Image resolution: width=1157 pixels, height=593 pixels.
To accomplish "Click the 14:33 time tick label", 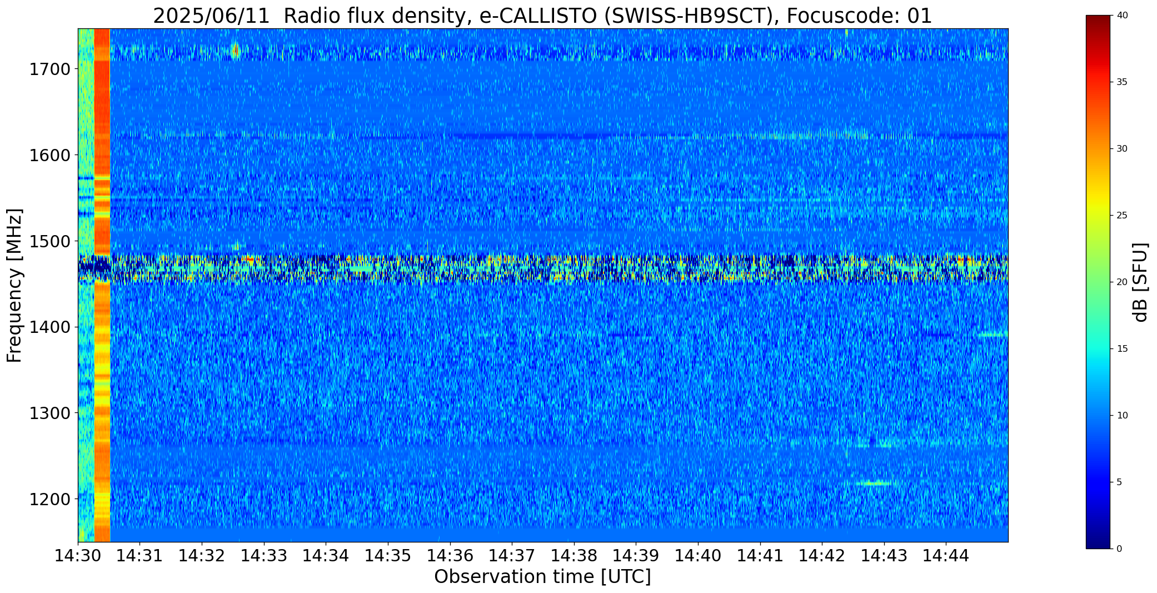I will coord(264,555).
